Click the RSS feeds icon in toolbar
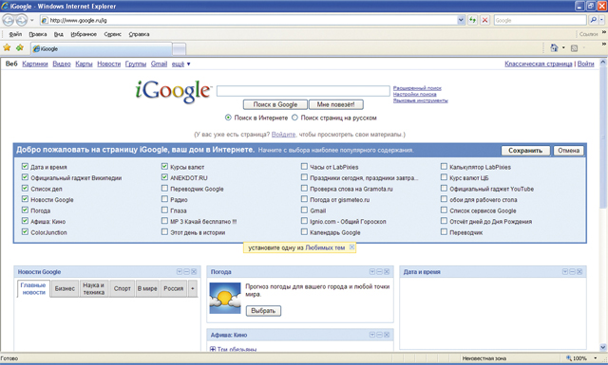608x365 pixels. (574, 48)
